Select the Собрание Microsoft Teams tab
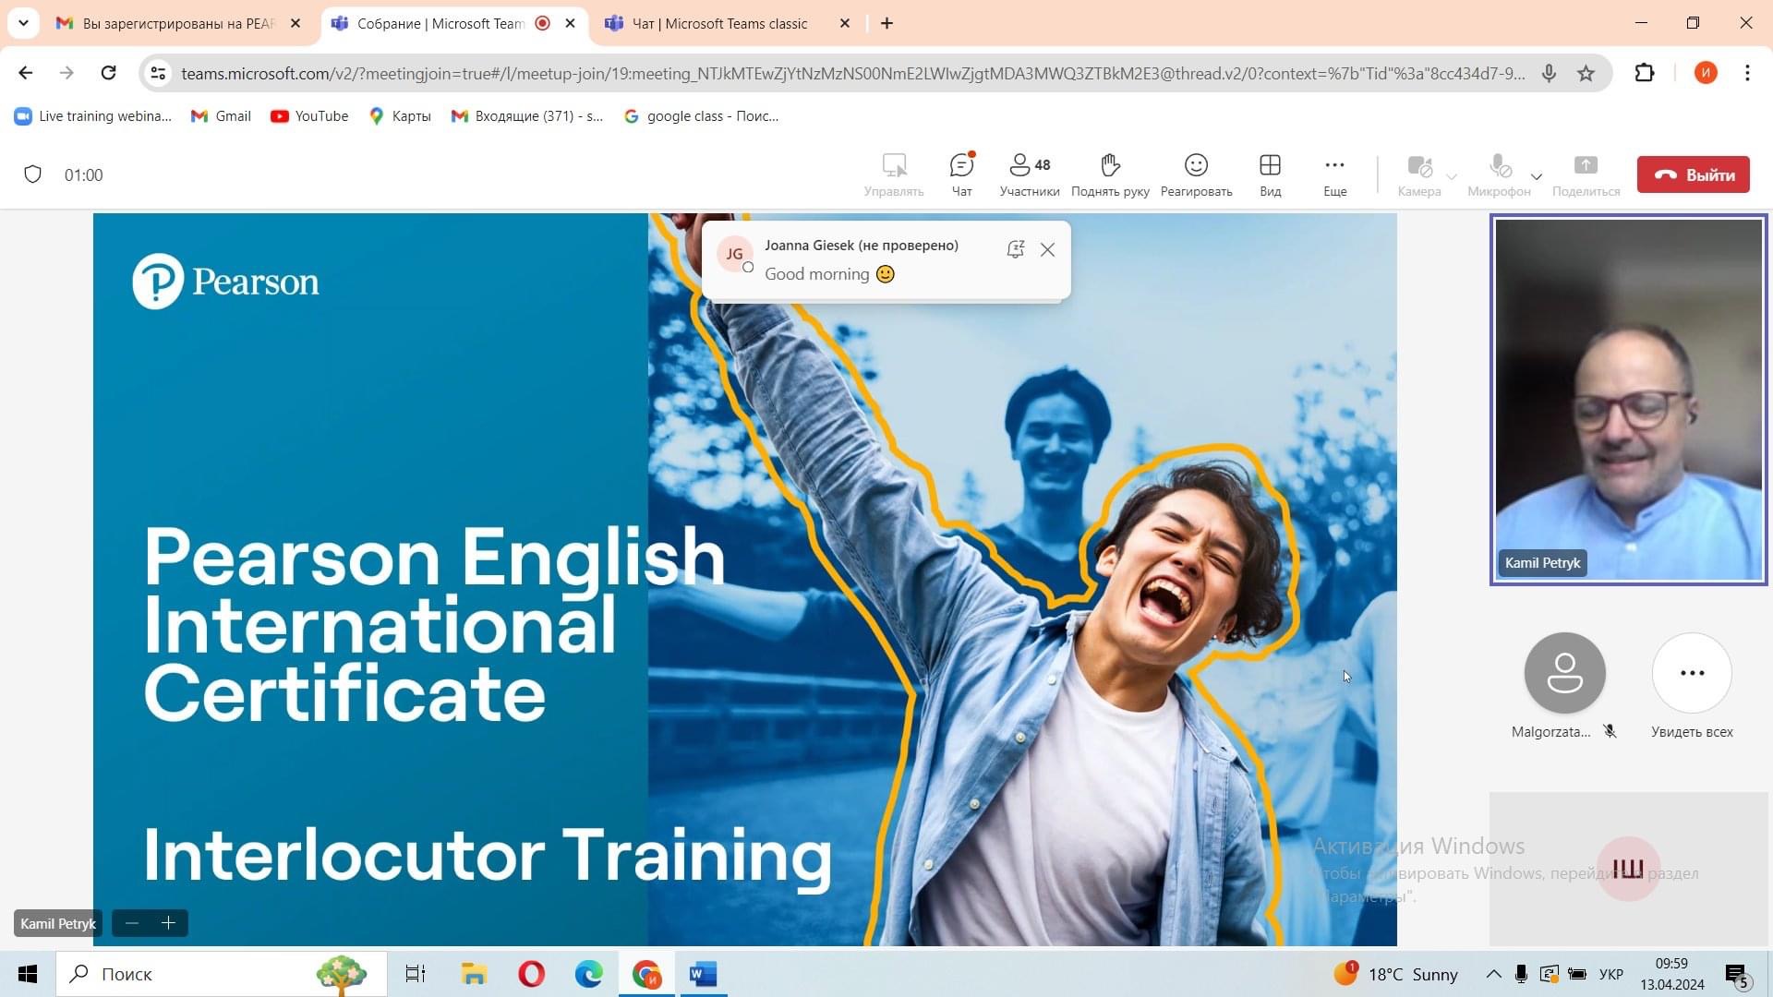The width and height of the screenshot is (1773, 997). coord(440,23)
